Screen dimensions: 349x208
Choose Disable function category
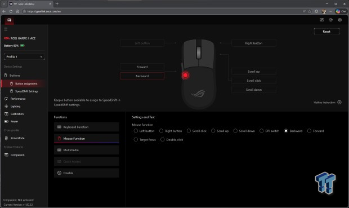86,173
